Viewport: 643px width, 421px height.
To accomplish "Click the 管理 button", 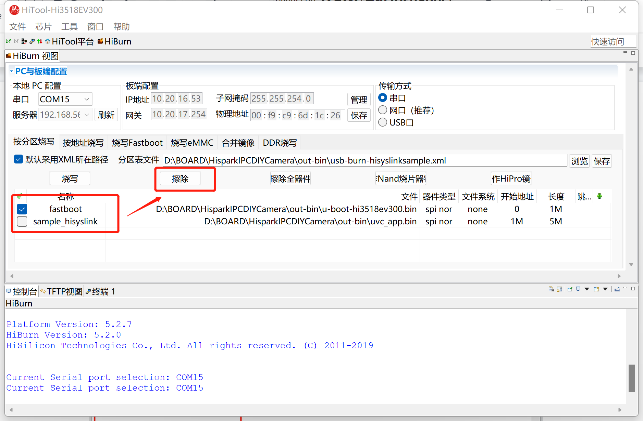I will pyautogui.click(x=359, y=100).
